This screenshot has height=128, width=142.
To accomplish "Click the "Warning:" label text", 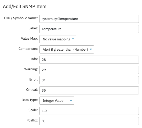I will tap(31, 69).
